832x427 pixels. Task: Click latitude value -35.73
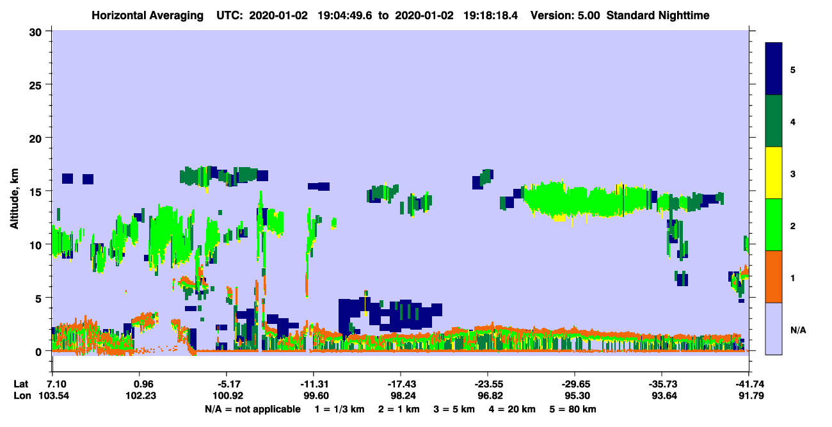[662, 384]
